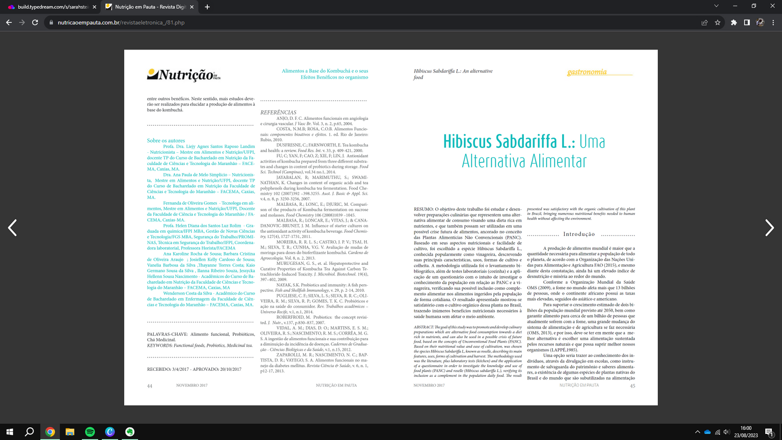Open File Explorer from the taskbar
The height and width of the screenshot is (440, 782).
coord(70,432)
